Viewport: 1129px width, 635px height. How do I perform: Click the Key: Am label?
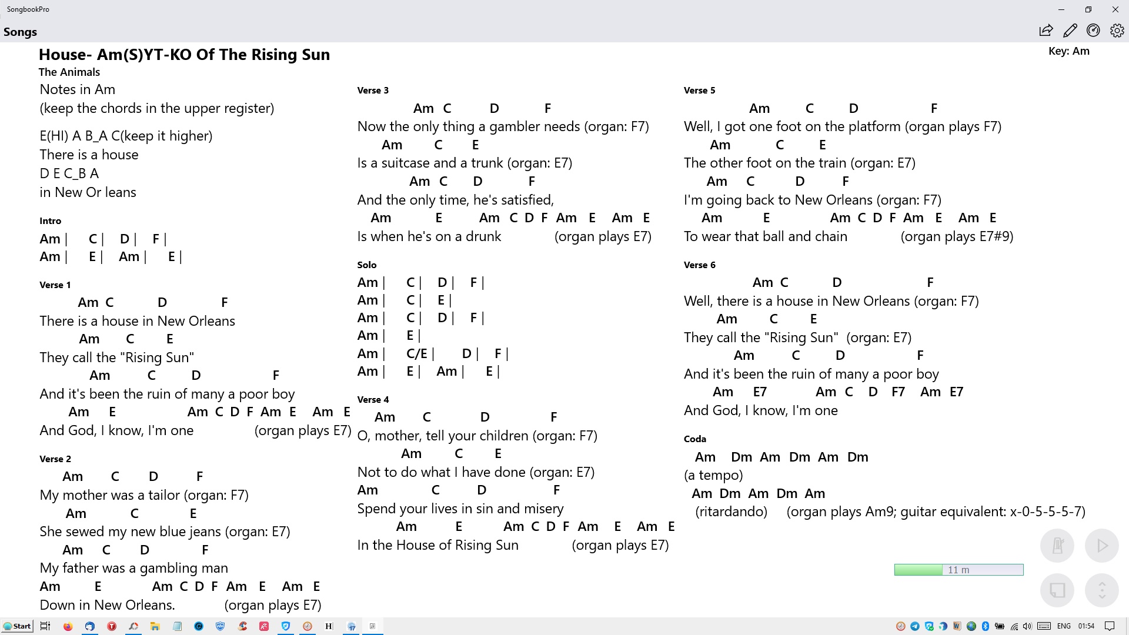[1068, 51]
